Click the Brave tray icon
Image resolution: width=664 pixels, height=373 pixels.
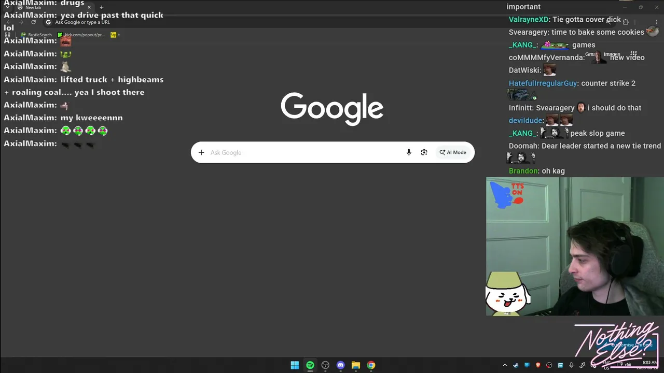point(538,365)
